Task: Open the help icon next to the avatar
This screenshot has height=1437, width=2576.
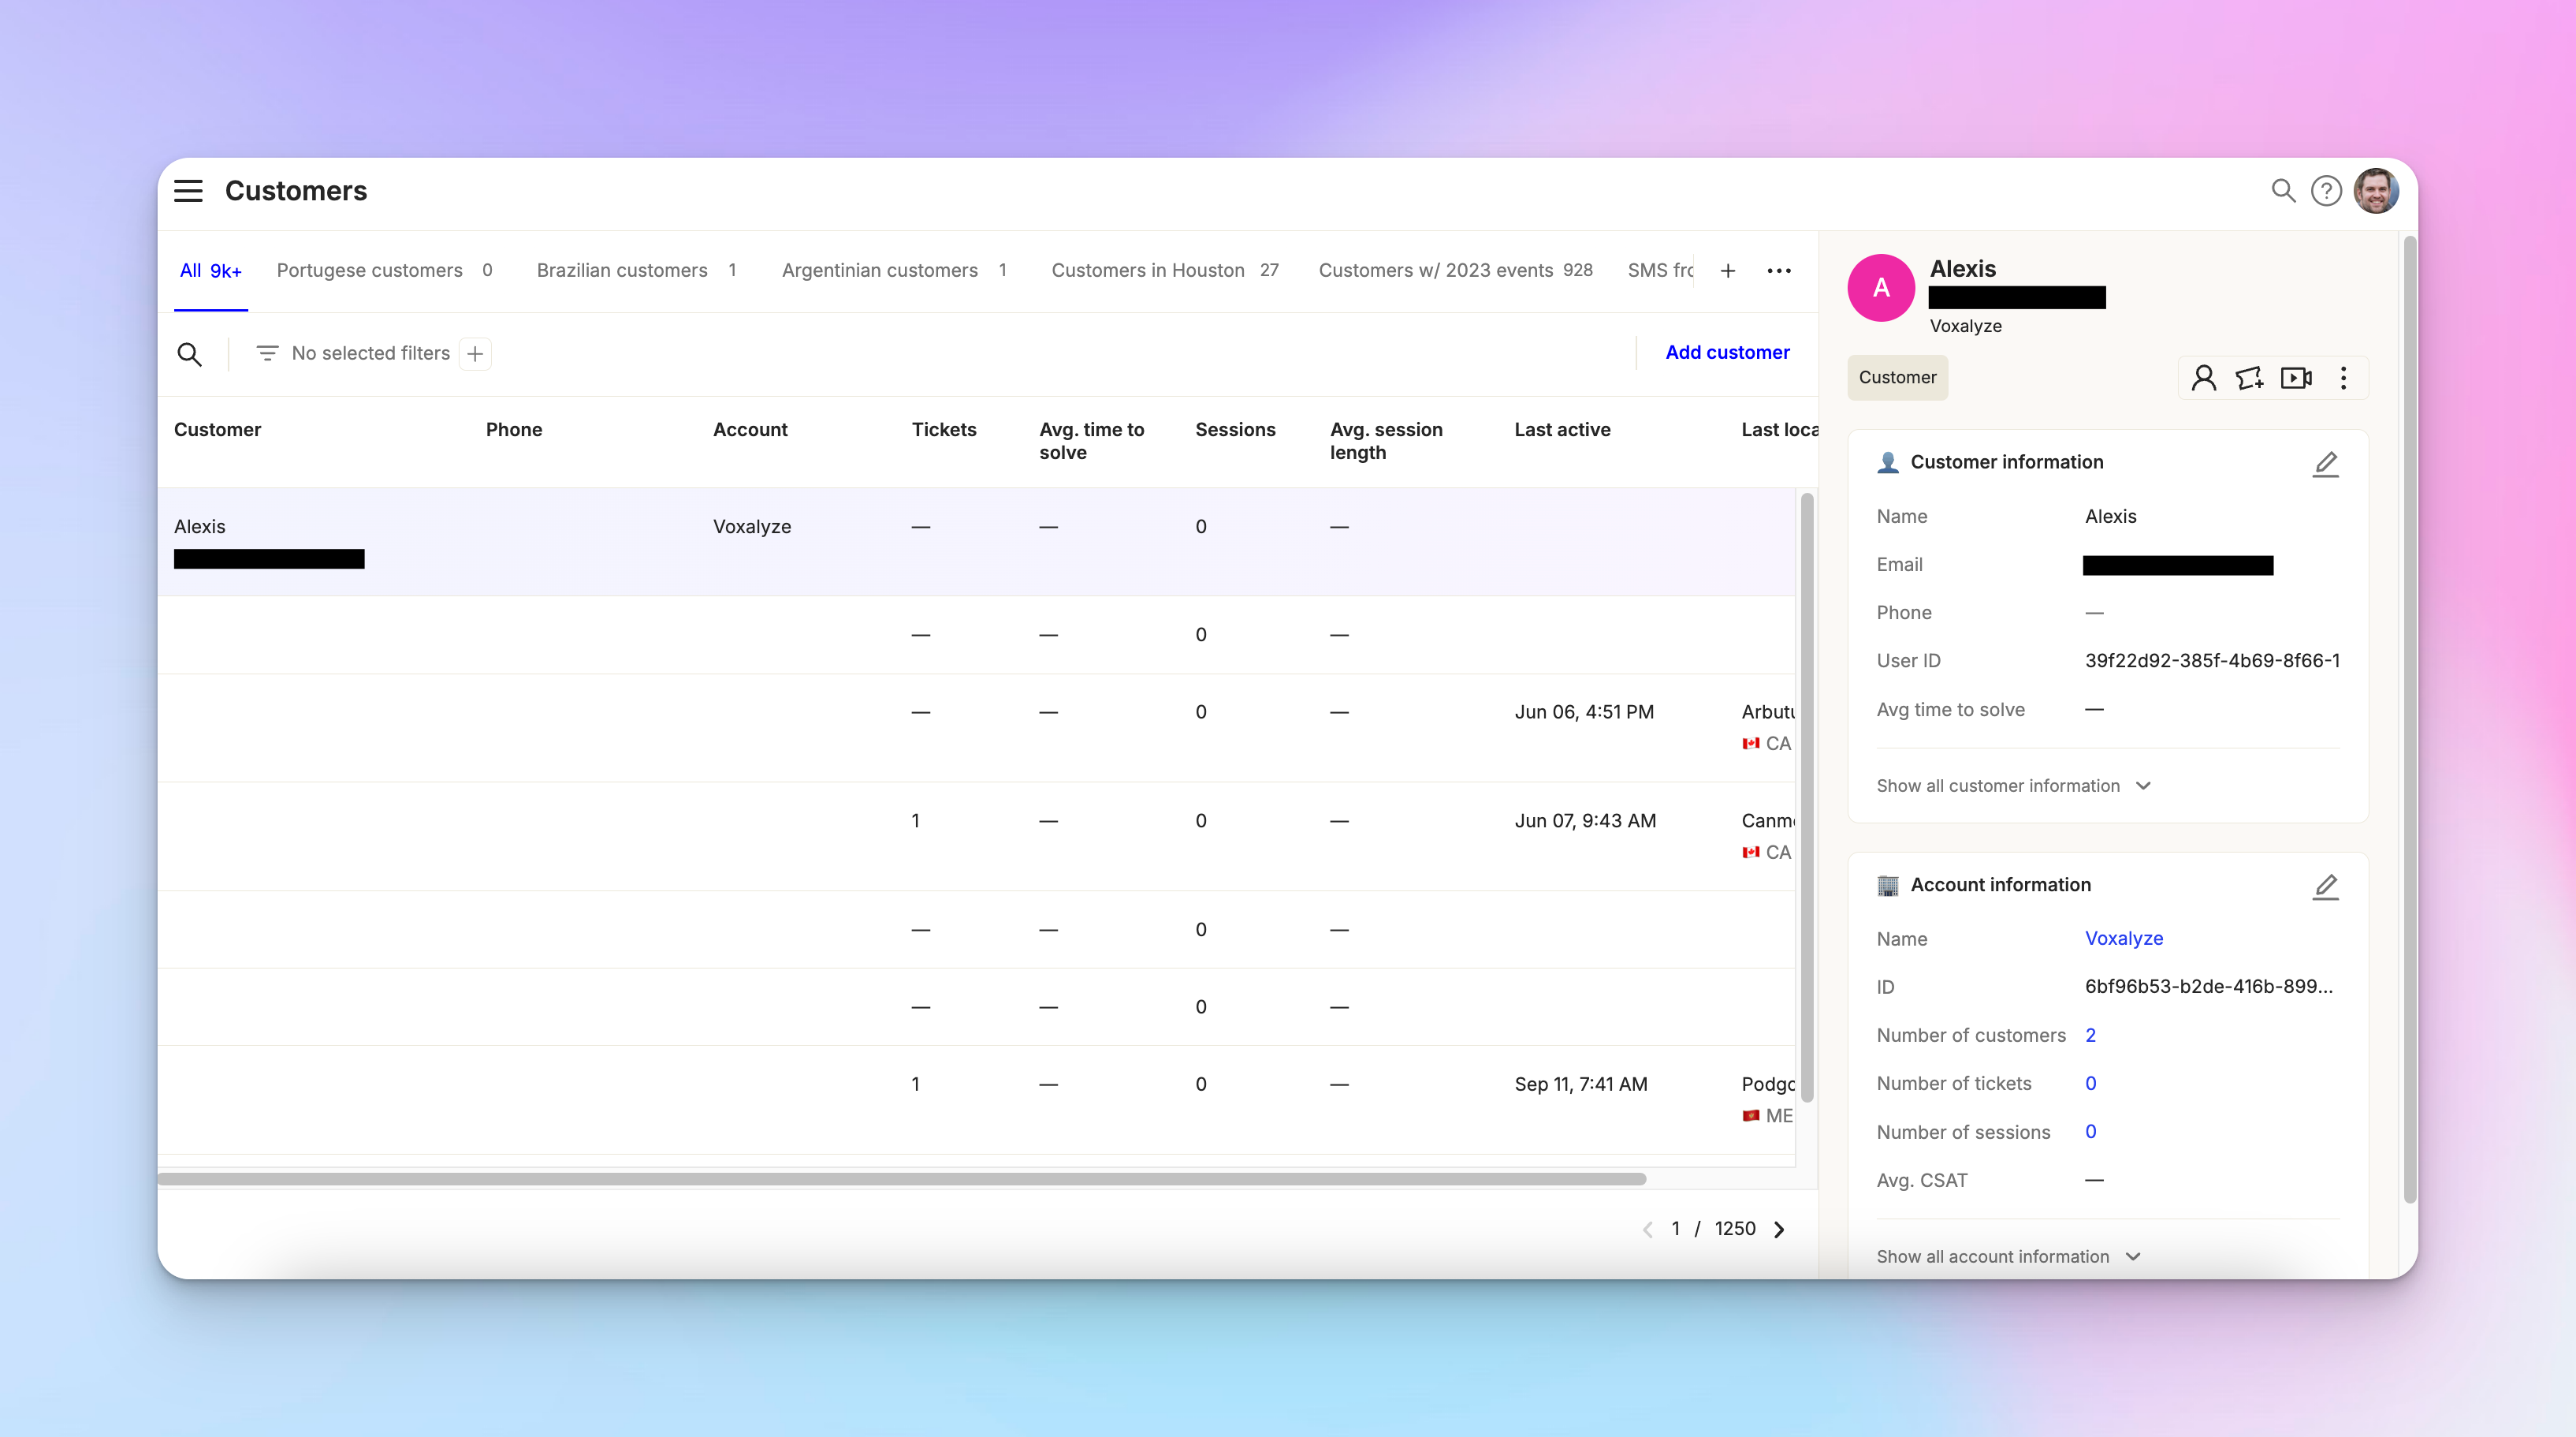Action: point(2327,190)
